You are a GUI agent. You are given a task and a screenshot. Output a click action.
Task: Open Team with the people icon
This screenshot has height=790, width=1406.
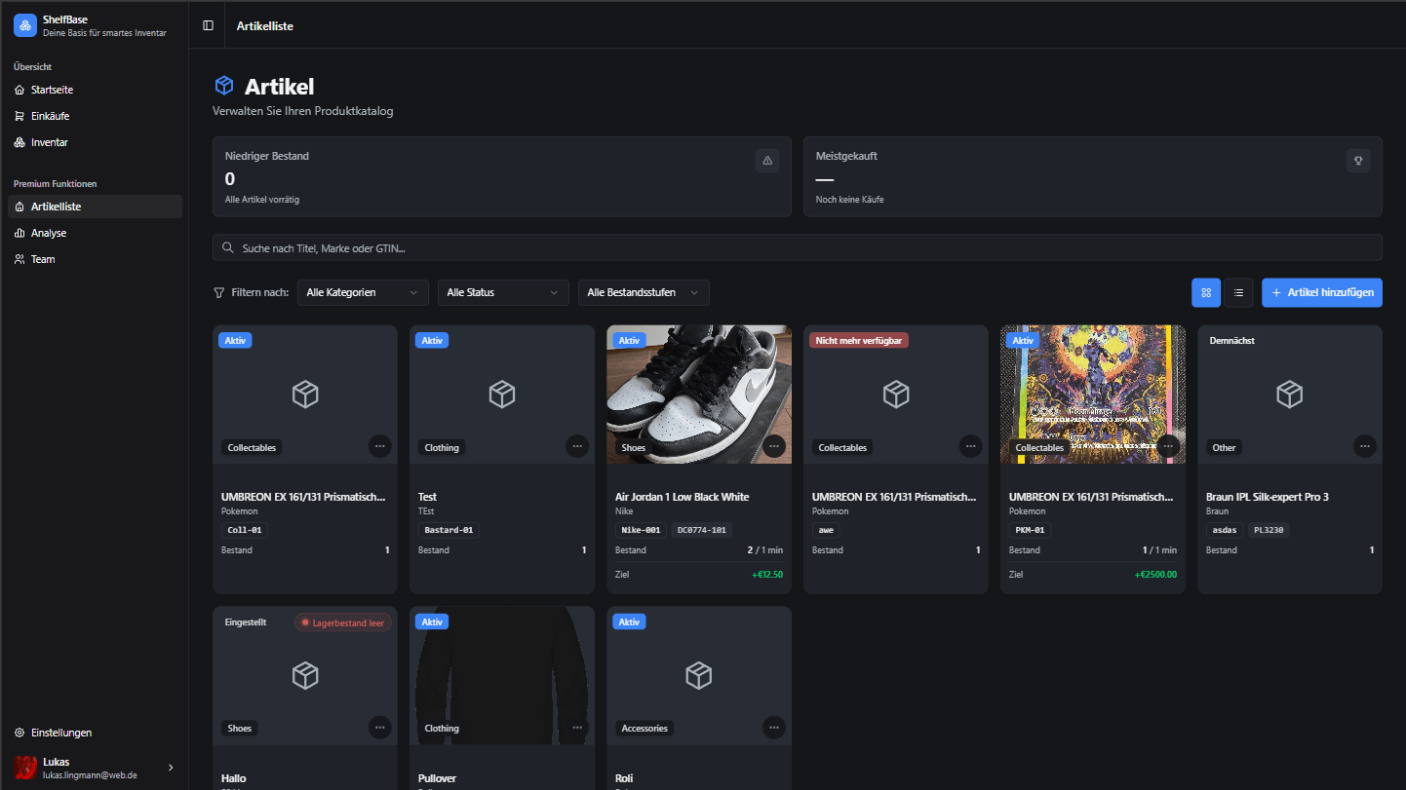coord(20,258)
